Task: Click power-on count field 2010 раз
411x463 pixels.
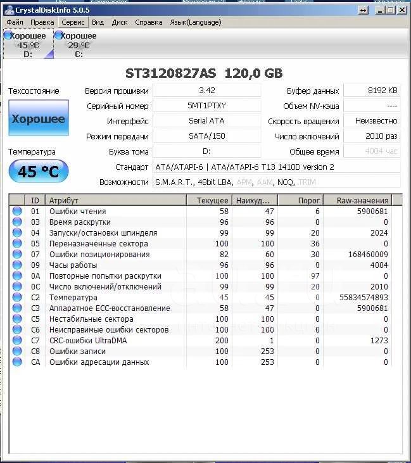Action: click(372, 136)
